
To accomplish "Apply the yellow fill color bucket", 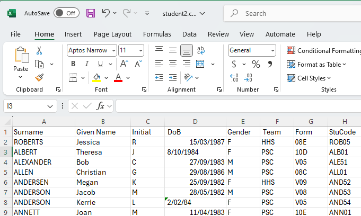I will click(x=96, y=77).
